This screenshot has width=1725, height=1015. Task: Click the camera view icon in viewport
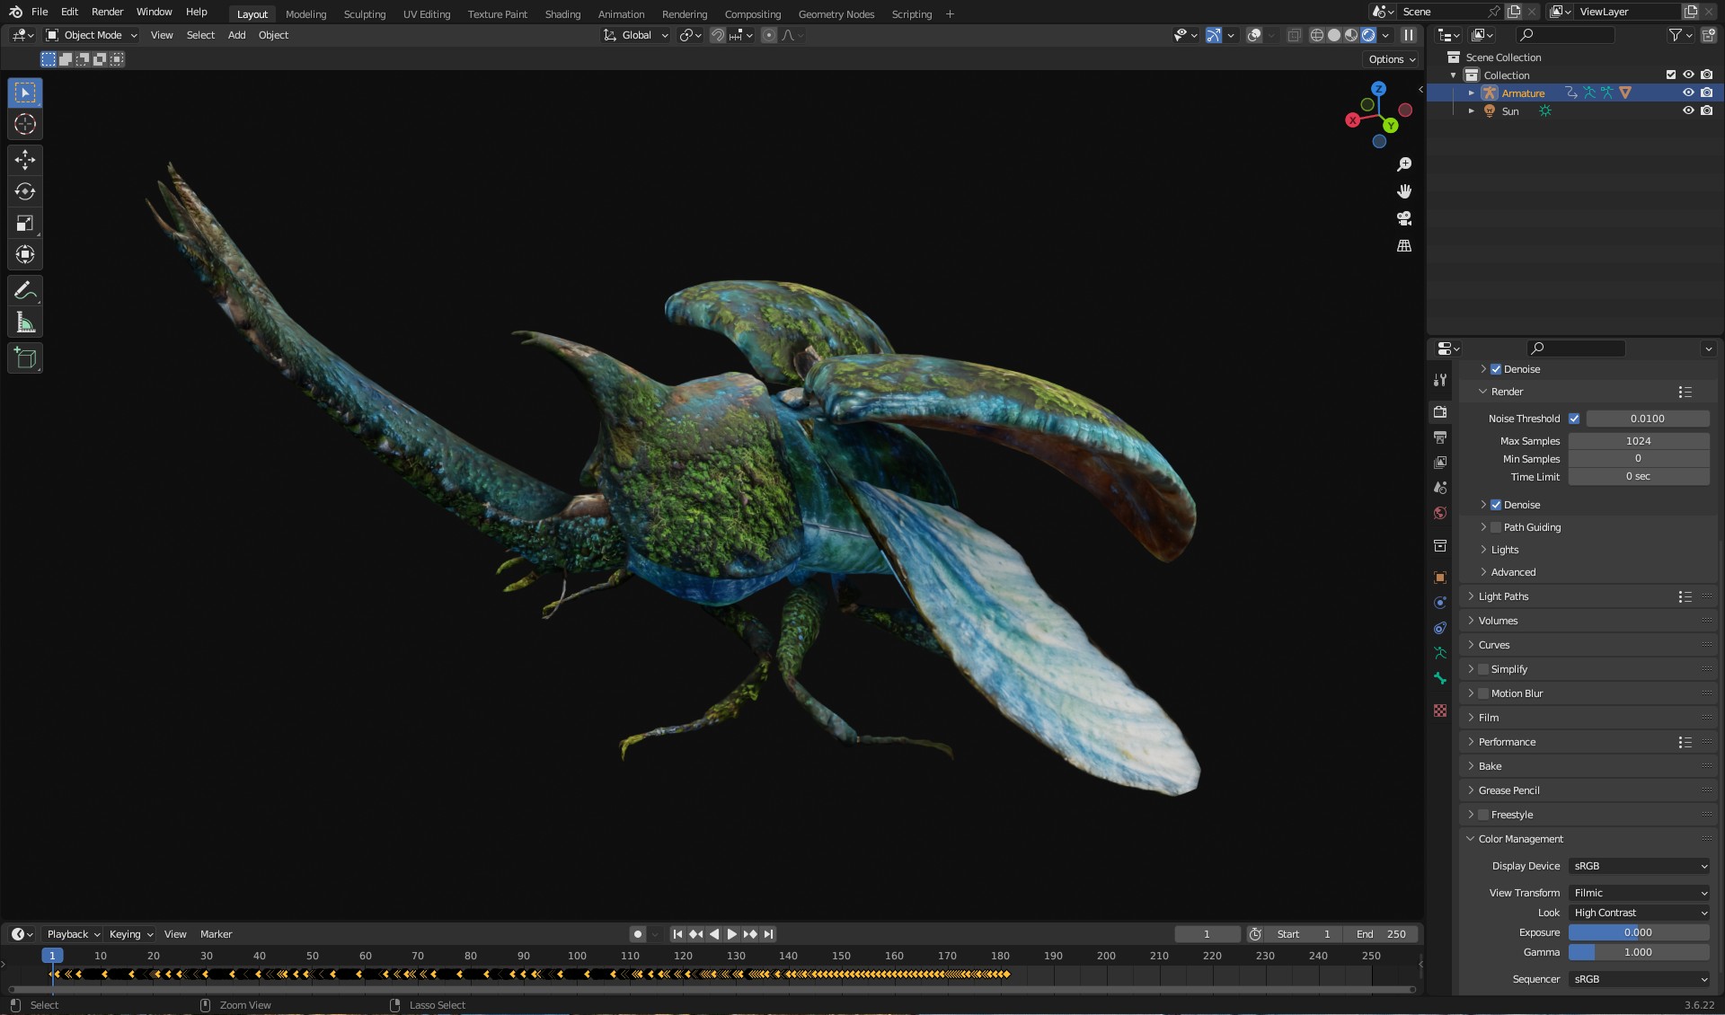1404,218
